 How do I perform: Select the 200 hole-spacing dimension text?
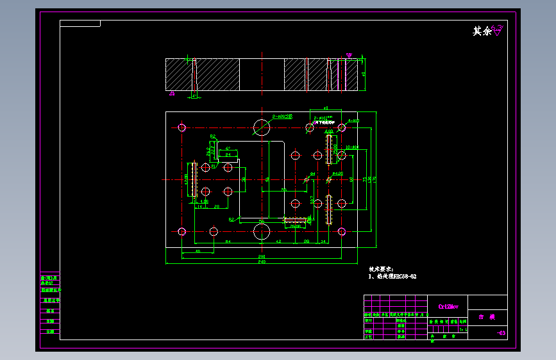tap(262, 256)
